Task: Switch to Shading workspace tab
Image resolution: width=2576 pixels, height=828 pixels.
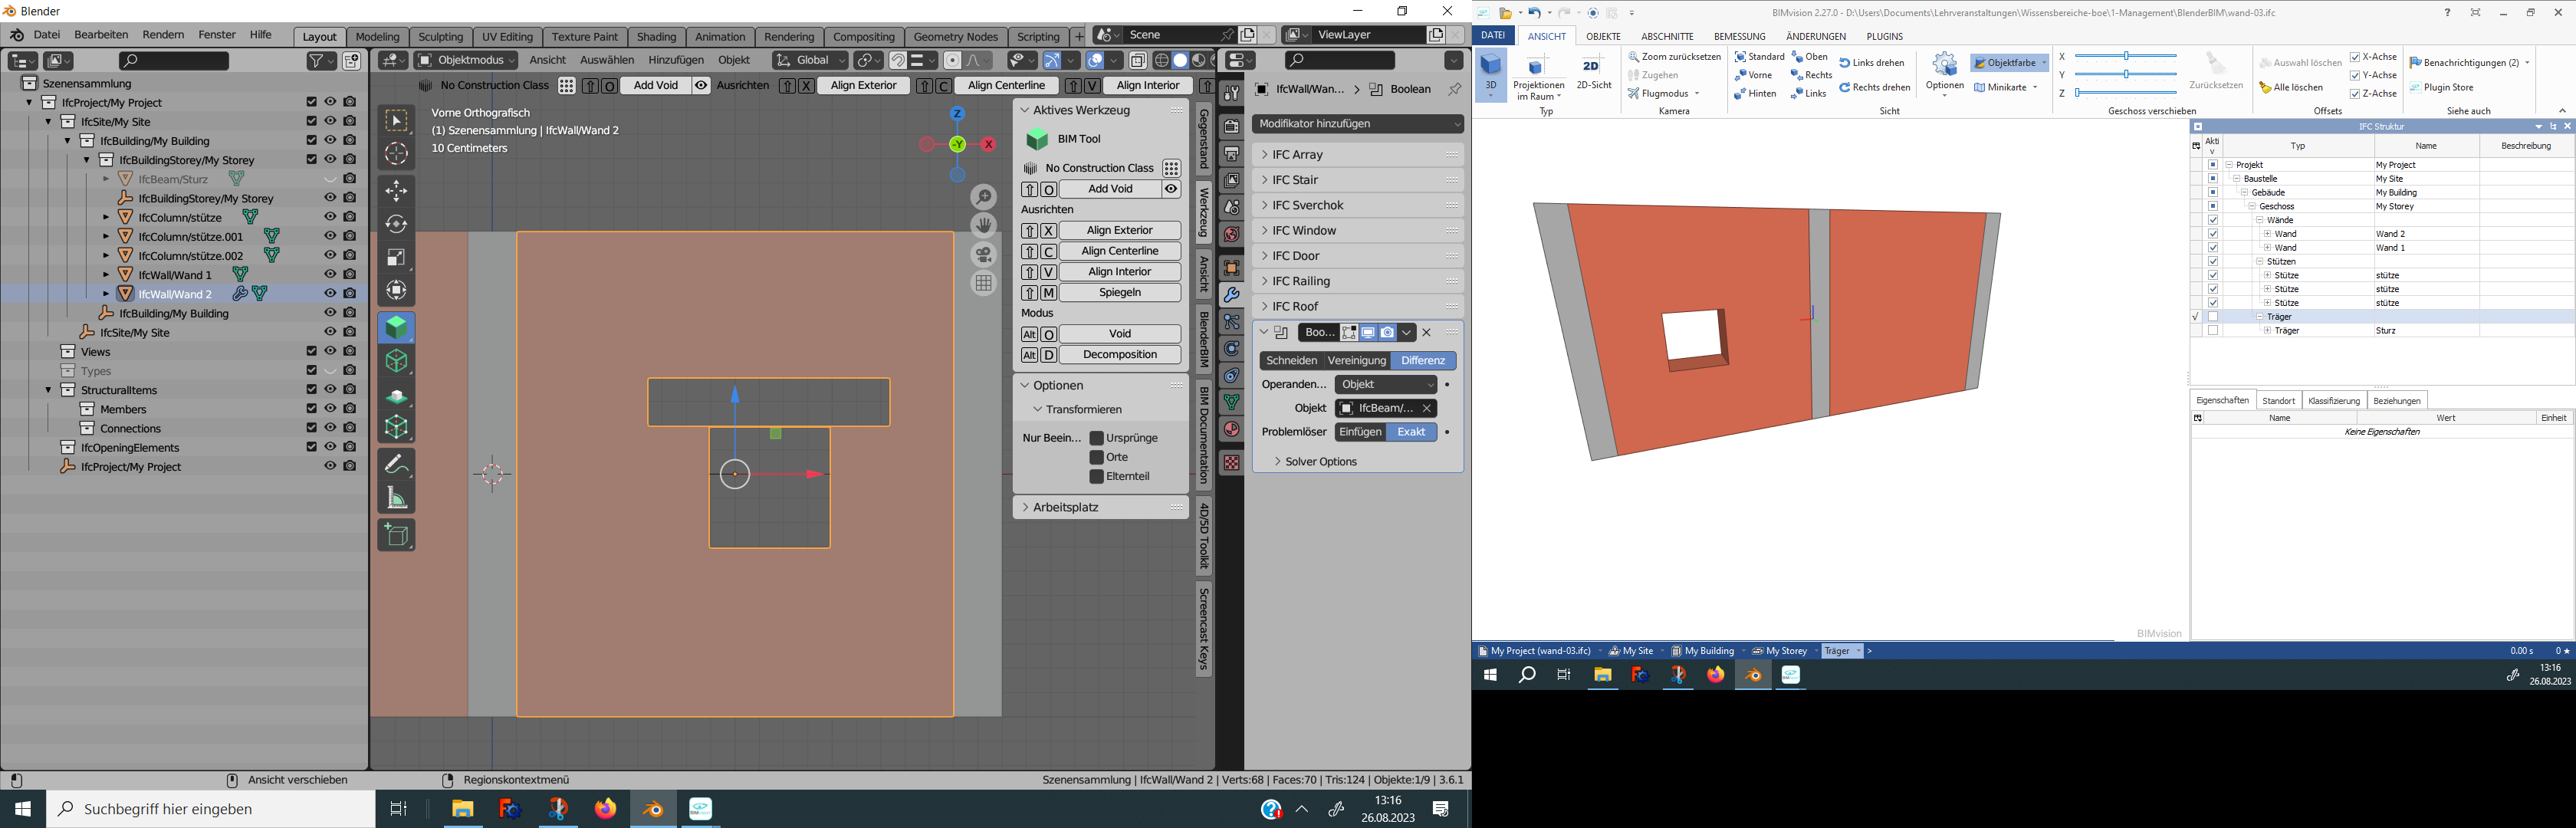Action: [x=656, y=37]
